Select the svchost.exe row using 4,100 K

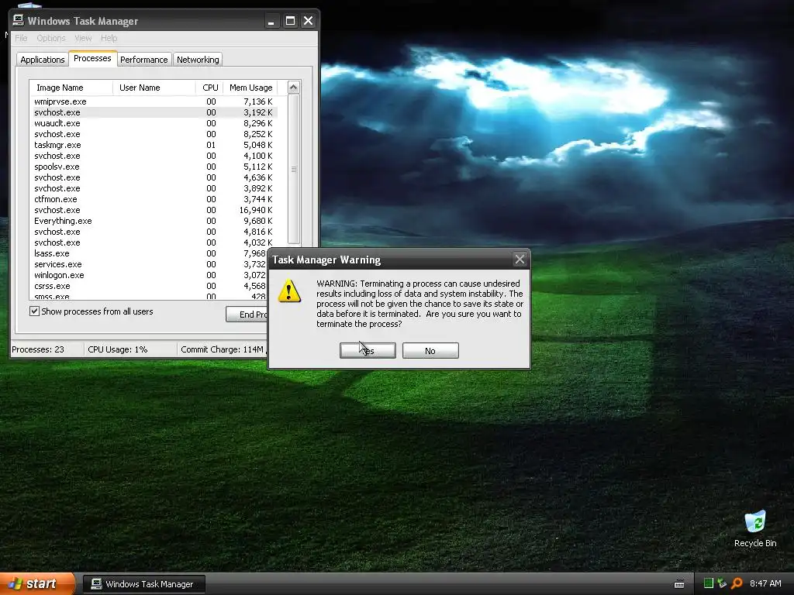point(154,156)
